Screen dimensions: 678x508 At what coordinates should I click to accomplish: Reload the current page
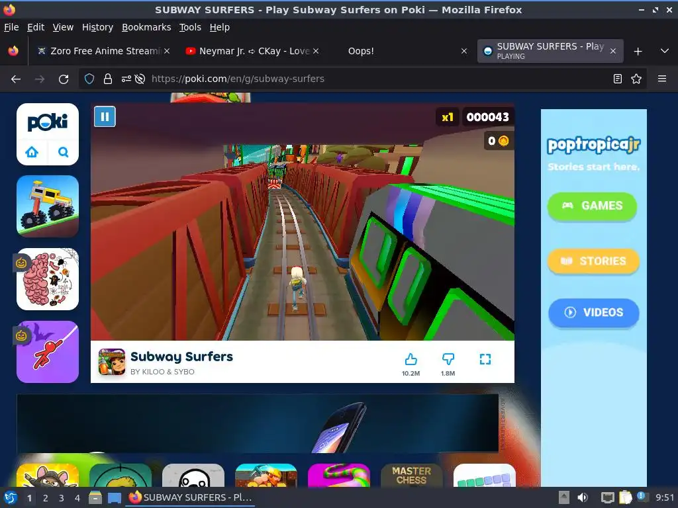tap(64, 79)
